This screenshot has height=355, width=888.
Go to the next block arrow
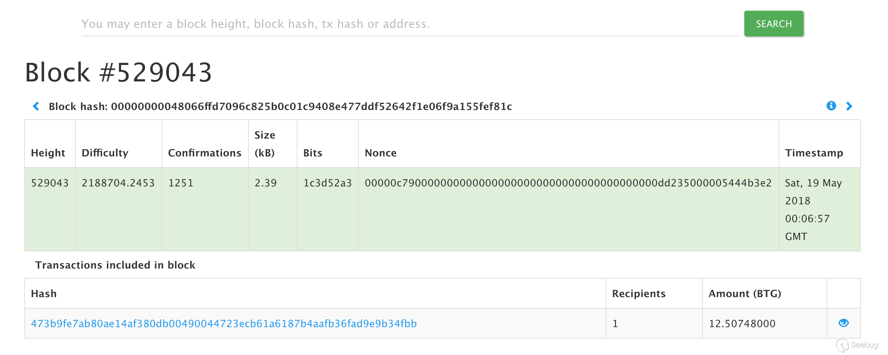pos(849,106)
